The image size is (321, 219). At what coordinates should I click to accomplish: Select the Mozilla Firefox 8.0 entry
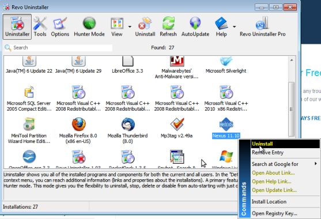click(x=78, y=131)
